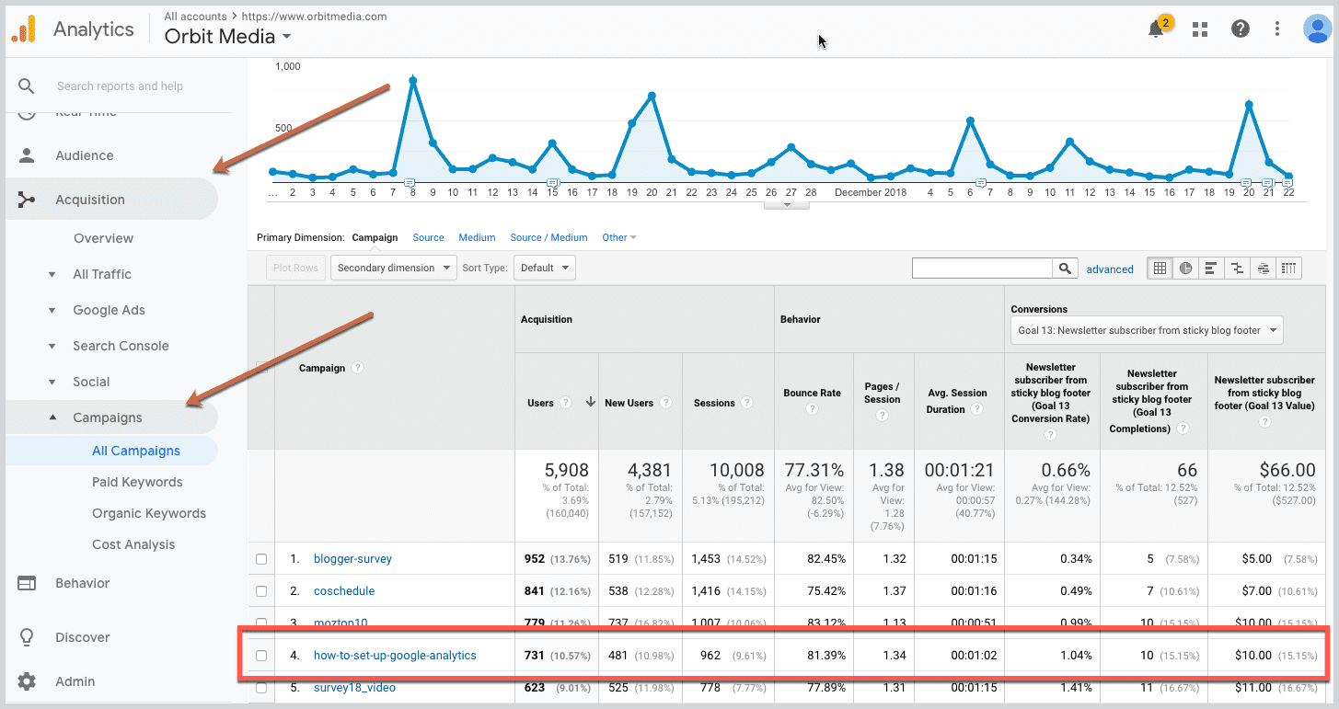
Task: Tick the survey18_video row checkbox
Action: [261, 688]
